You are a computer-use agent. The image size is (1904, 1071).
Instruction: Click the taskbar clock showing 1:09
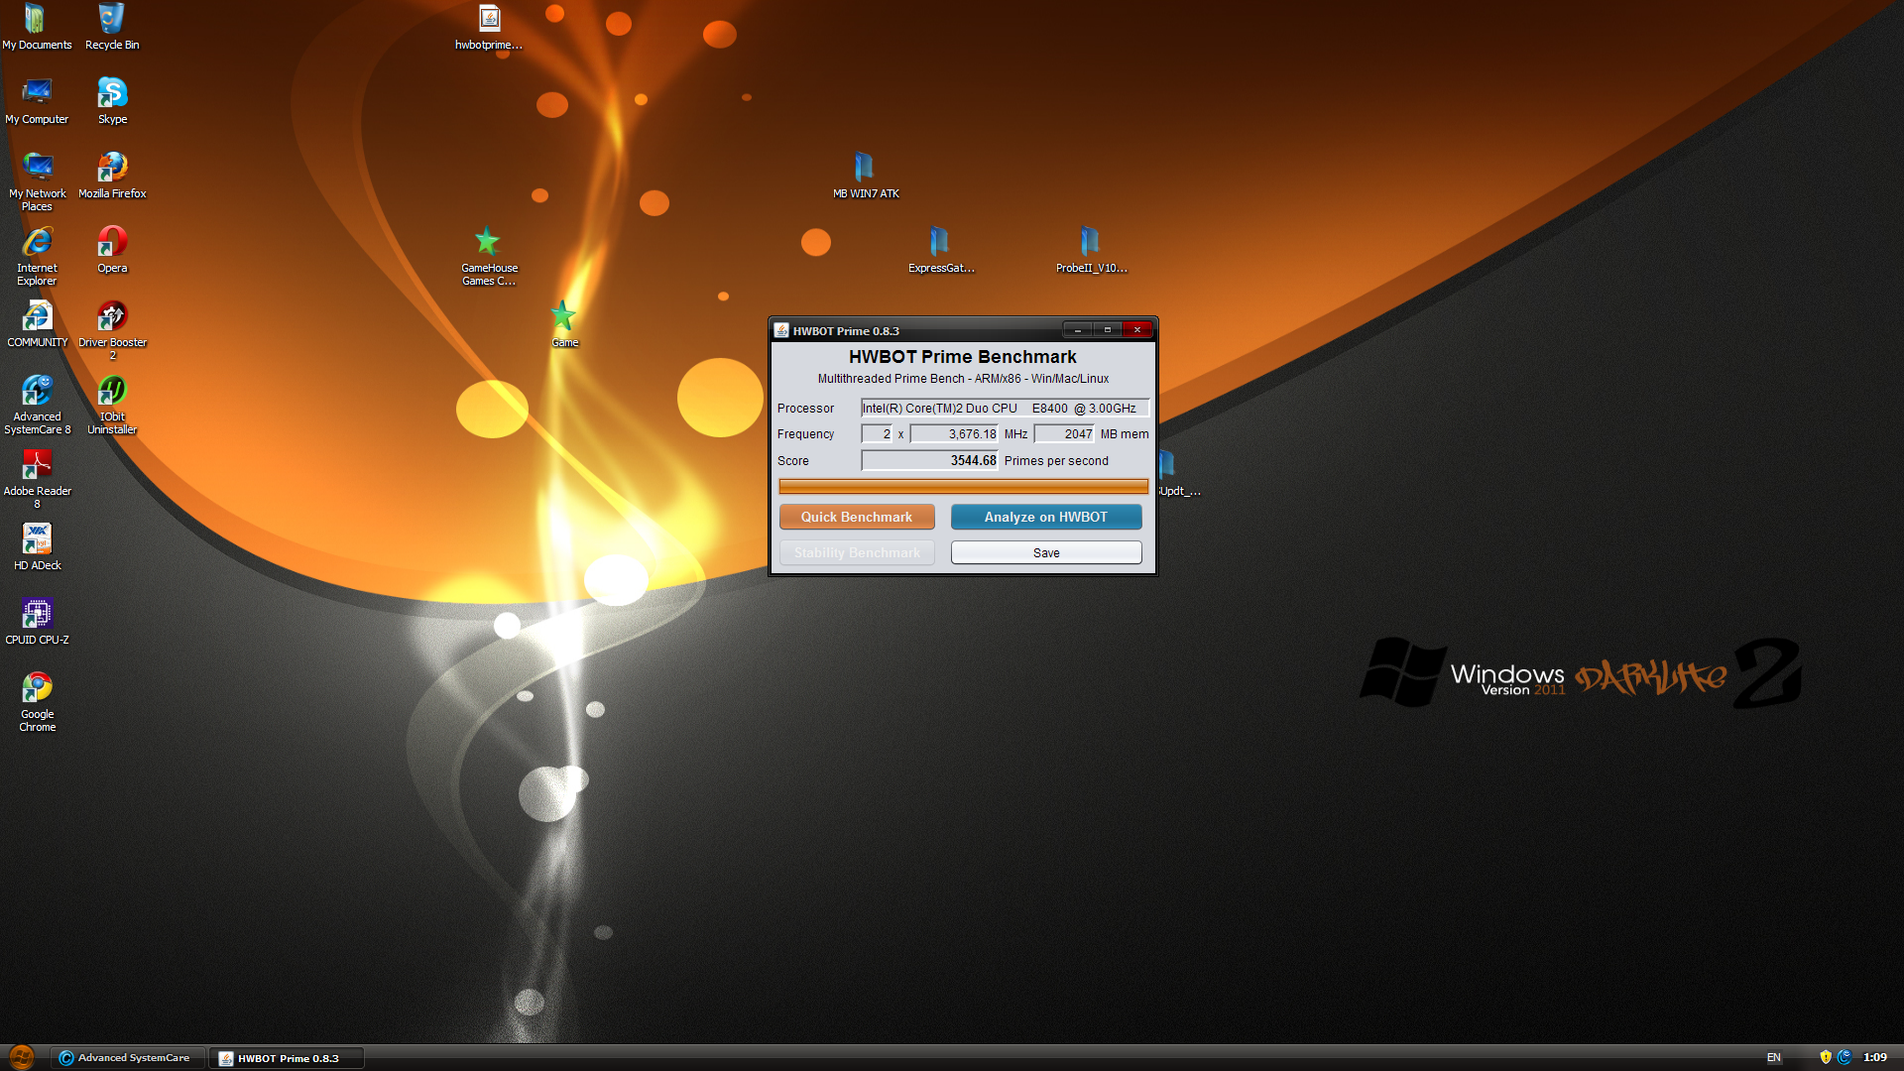1874,1057
